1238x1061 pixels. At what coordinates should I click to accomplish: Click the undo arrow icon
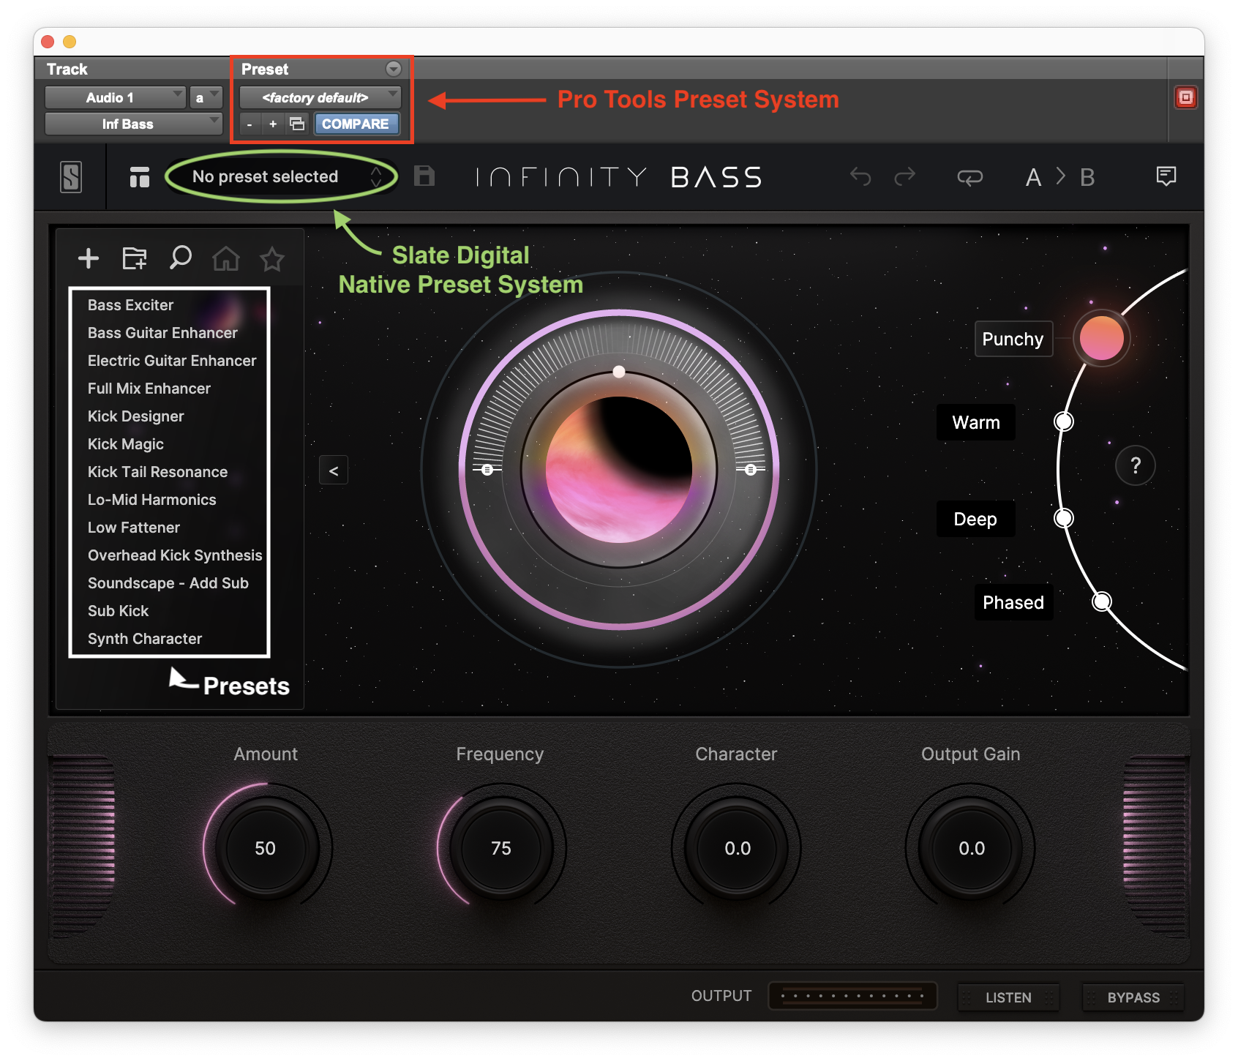860,176
